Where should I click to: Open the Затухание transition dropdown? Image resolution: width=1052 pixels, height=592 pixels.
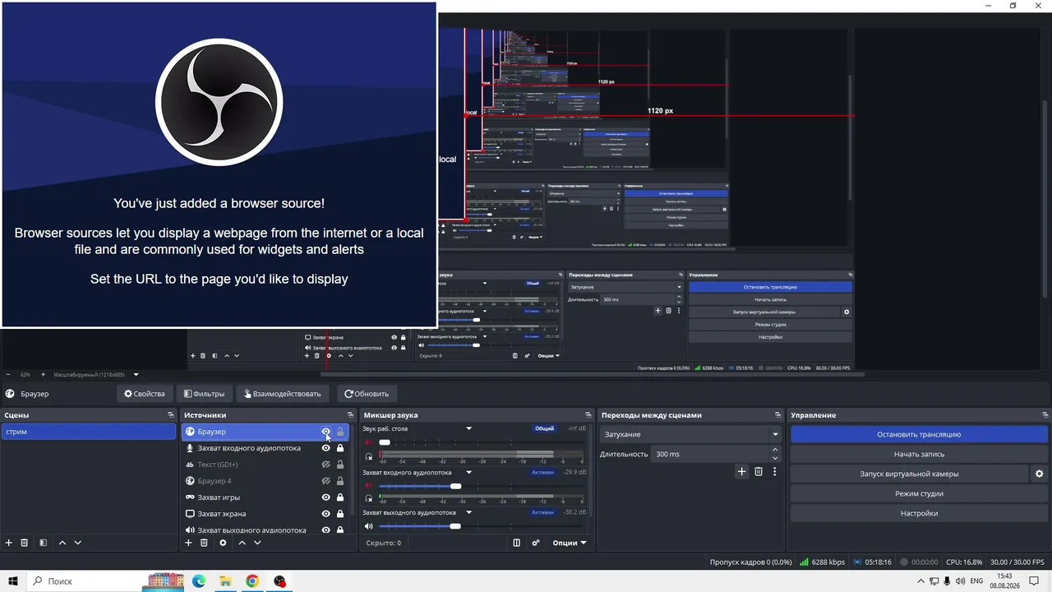690,434
